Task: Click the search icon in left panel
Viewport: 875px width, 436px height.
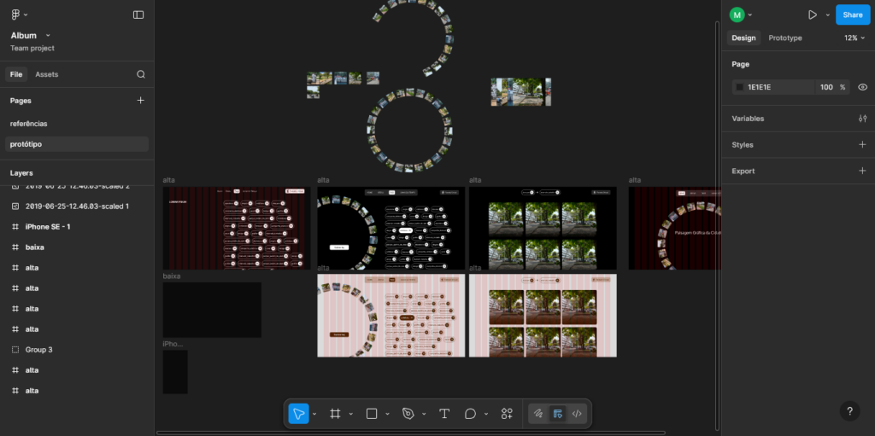Action: click(141, 74)
